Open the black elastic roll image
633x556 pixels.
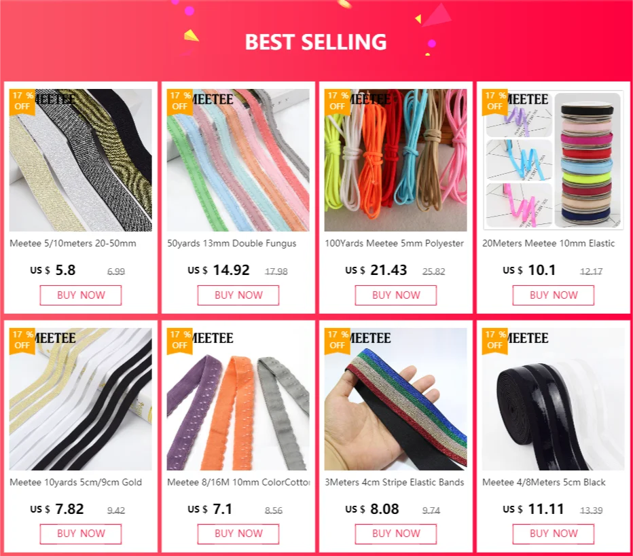coord(553,399)
